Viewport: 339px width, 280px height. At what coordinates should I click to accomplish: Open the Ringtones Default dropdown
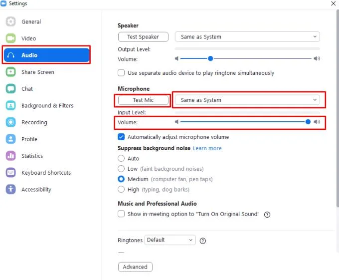click(170, 240)
